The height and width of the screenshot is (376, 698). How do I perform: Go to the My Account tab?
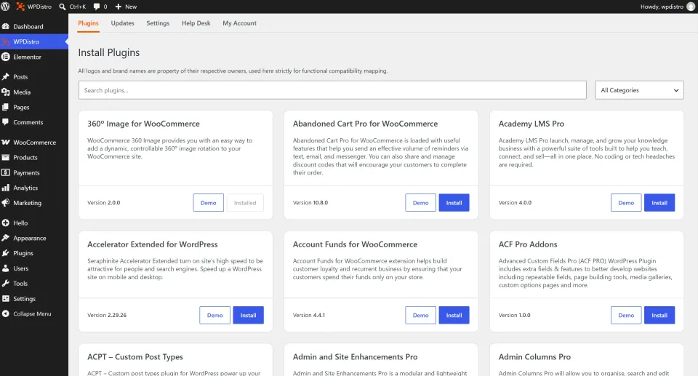(x=239, y=23)
